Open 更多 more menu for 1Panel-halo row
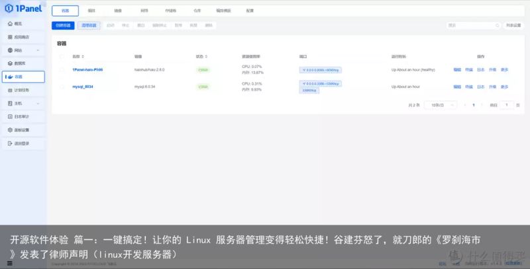The height and width of the screenshot is (269, 530). (504, 70)
